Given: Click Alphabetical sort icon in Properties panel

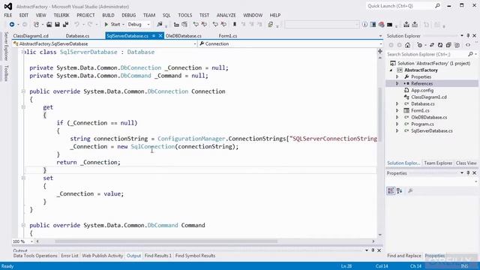Looking at the screenshot, I should (400, 191).
